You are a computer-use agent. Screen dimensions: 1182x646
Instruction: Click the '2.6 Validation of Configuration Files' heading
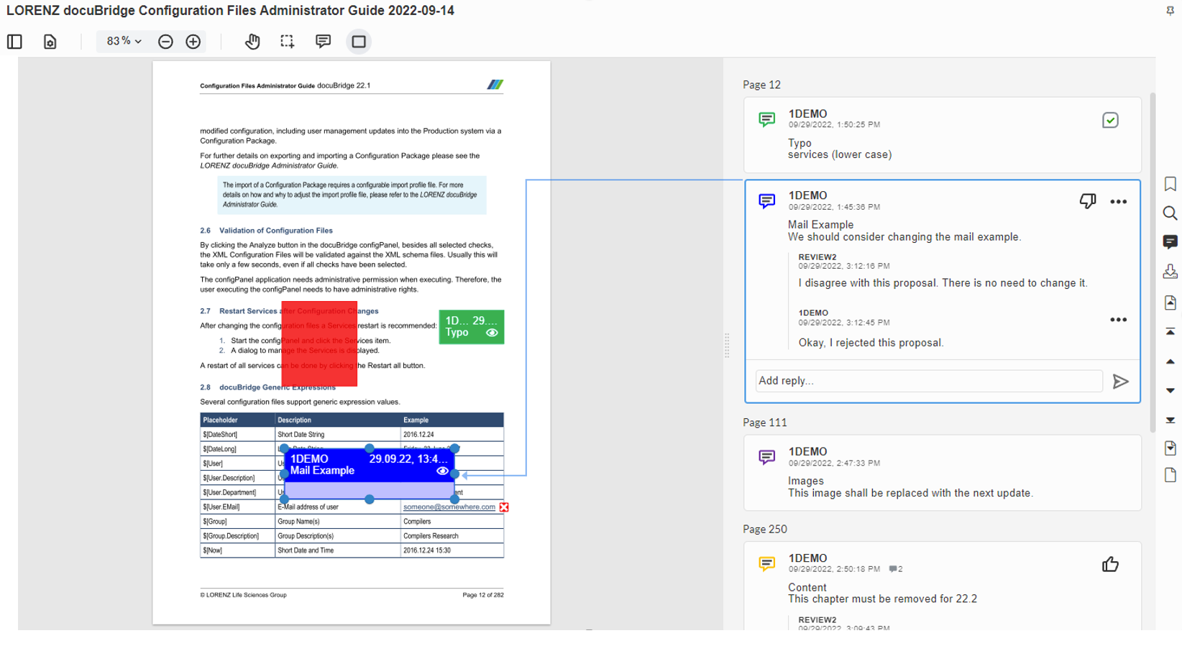coord(266,231)
